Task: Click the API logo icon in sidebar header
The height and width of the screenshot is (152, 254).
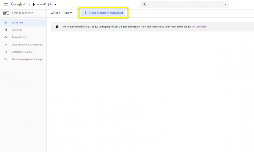Action: point(6,13)
